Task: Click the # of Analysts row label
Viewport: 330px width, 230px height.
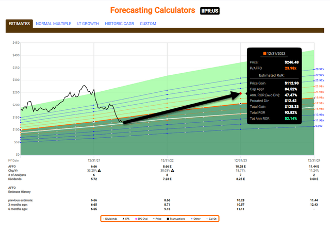Action: point(17,175)
